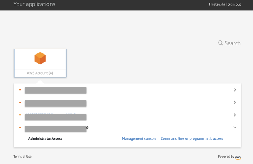The width and height of the screenshot is (253, 164).
Task: Sign out of the portal
Action: (x=234, y=4)
